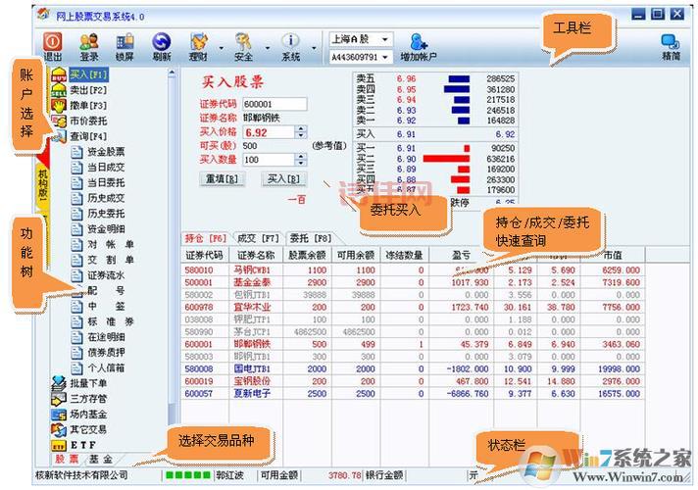The image size is (698, 490).
Task: Click the 登录 login toolbar icon
Action: tap(89, 46)
